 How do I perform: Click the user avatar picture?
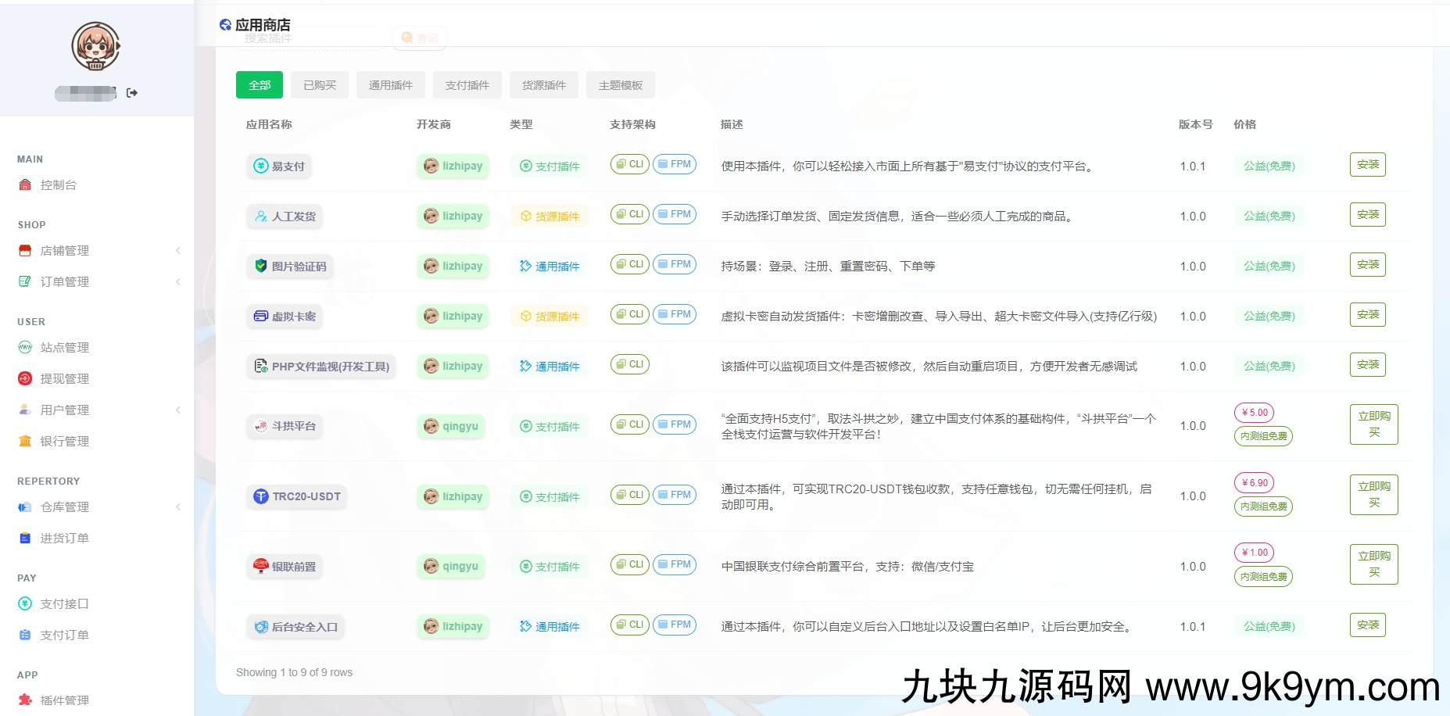click(x=96, y=46)
